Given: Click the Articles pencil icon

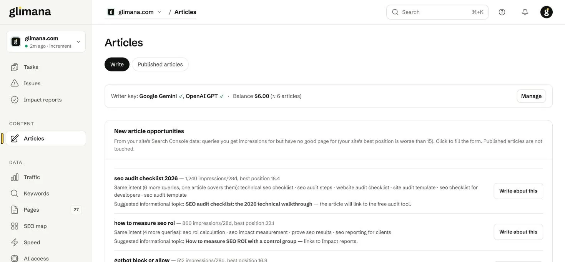Looking at the screenshot, I should 15,139.
